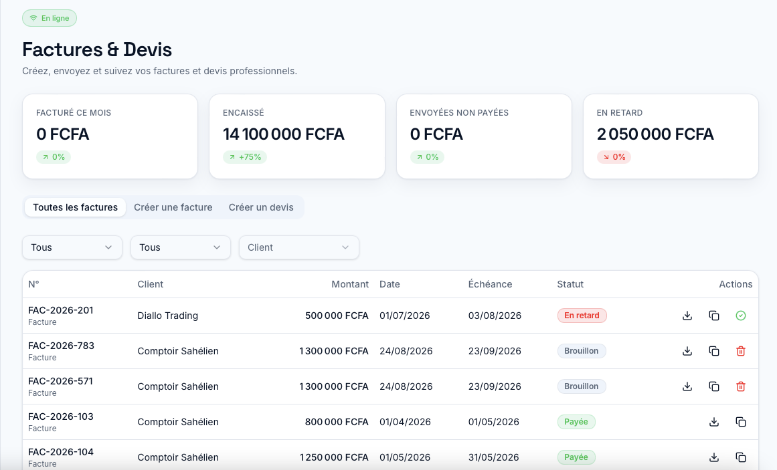Duplicate invoice FAC-2026-201
The image size is (777, 470).
(x=714, y=316)
